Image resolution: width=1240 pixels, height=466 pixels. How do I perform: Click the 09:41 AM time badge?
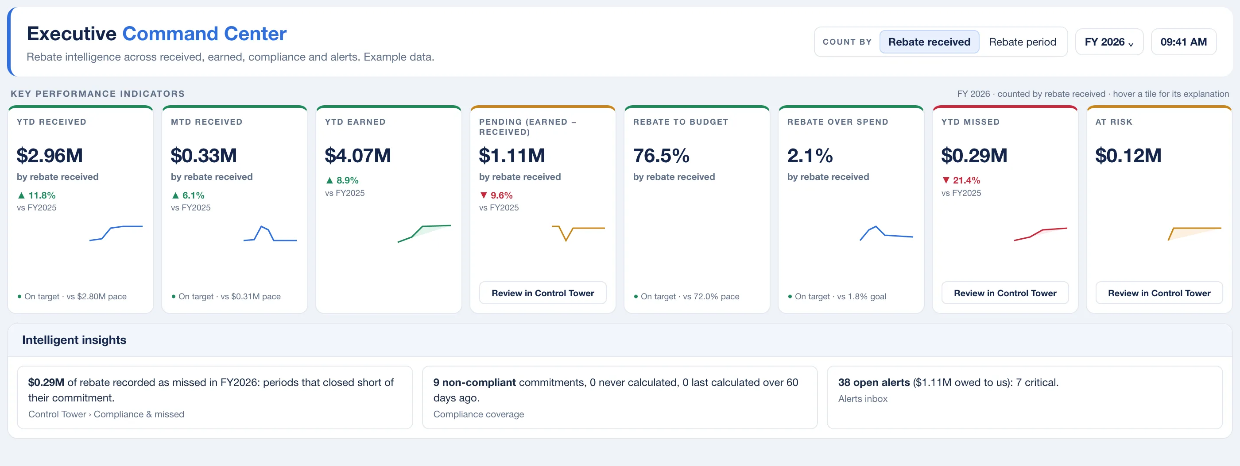(1183, 42)
